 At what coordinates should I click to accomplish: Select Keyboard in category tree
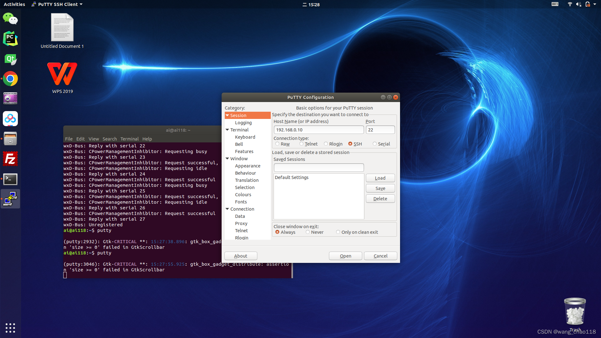245,137
